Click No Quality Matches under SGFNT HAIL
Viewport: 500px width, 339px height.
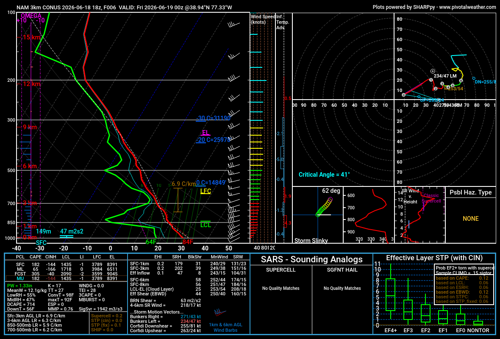(342, 288)
